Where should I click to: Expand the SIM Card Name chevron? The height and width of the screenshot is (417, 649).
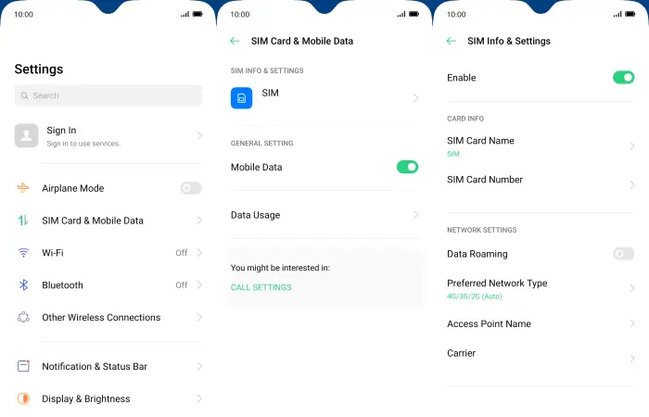[632, 145]
